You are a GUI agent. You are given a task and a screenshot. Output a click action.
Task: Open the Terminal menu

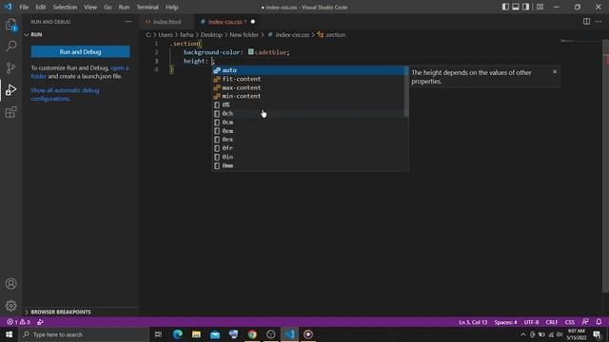[x=147, y=7]
